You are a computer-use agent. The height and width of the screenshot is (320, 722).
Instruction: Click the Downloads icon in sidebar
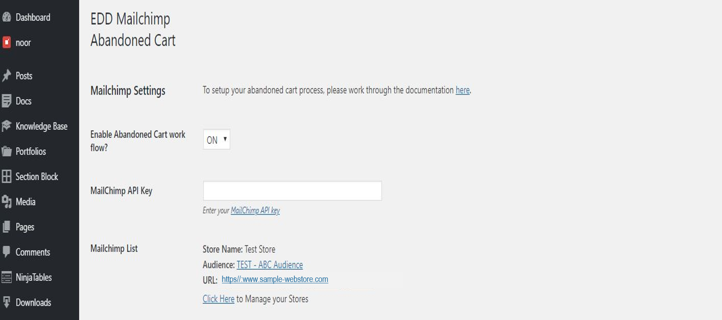point(6,302)
